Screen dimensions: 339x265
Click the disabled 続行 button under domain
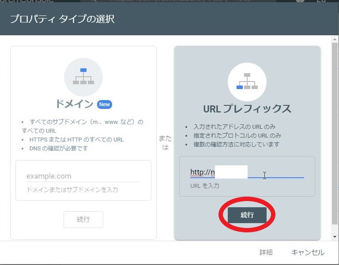coord(83,220)
